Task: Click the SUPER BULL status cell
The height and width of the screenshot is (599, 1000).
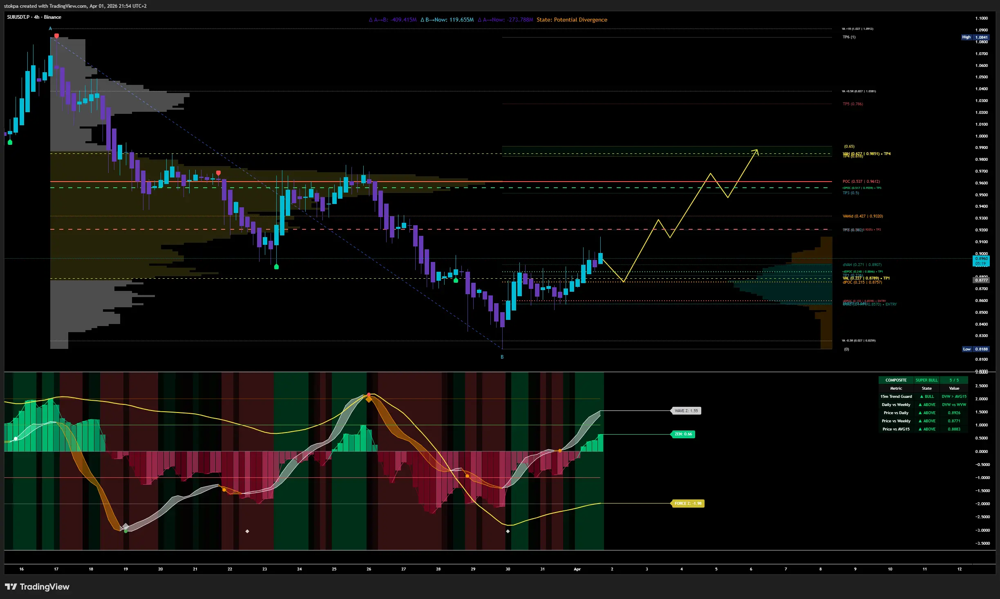Action: pos(926,380)
